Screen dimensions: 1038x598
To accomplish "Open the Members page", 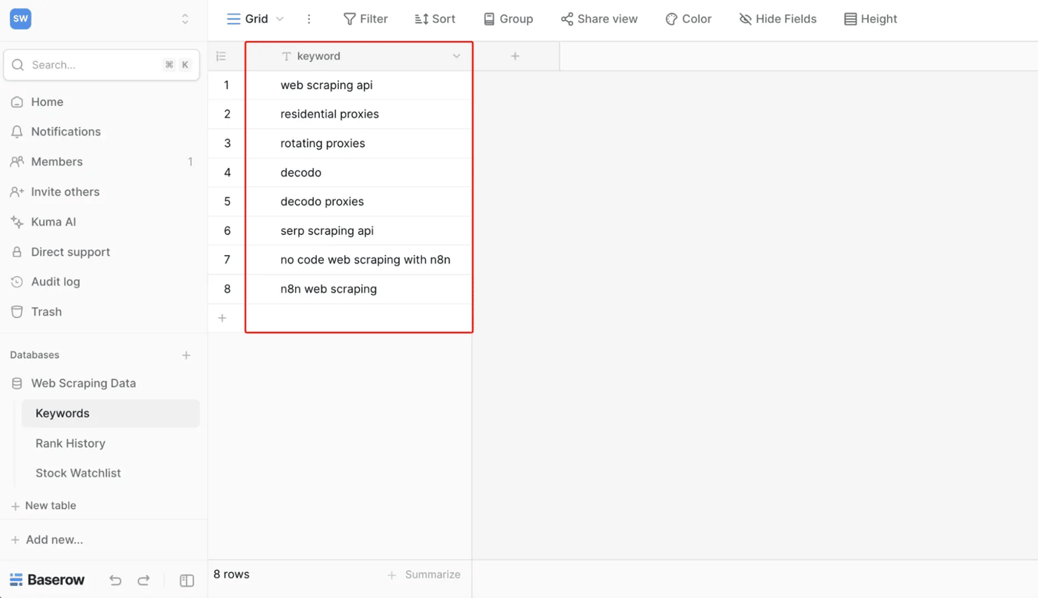I will click(x=56, y=162).
